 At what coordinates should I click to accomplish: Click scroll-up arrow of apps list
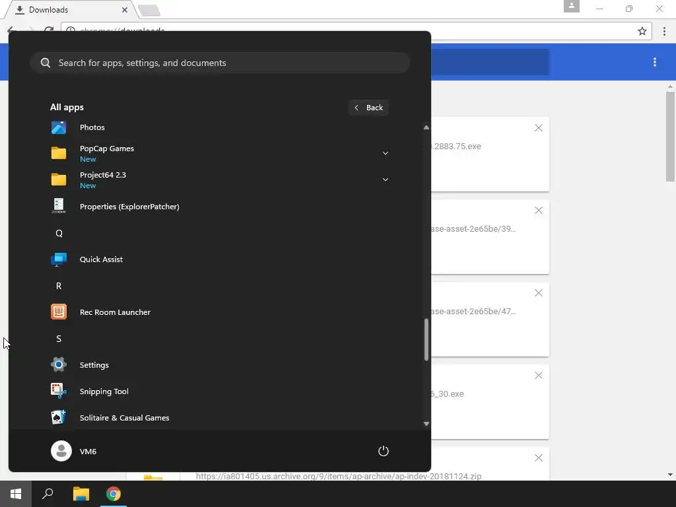pyautogui.click(x=426, y=127)
